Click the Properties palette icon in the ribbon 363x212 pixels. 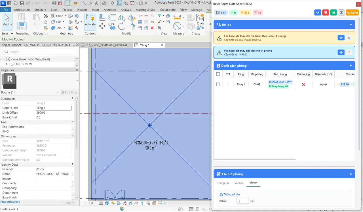tap(22, 26)
